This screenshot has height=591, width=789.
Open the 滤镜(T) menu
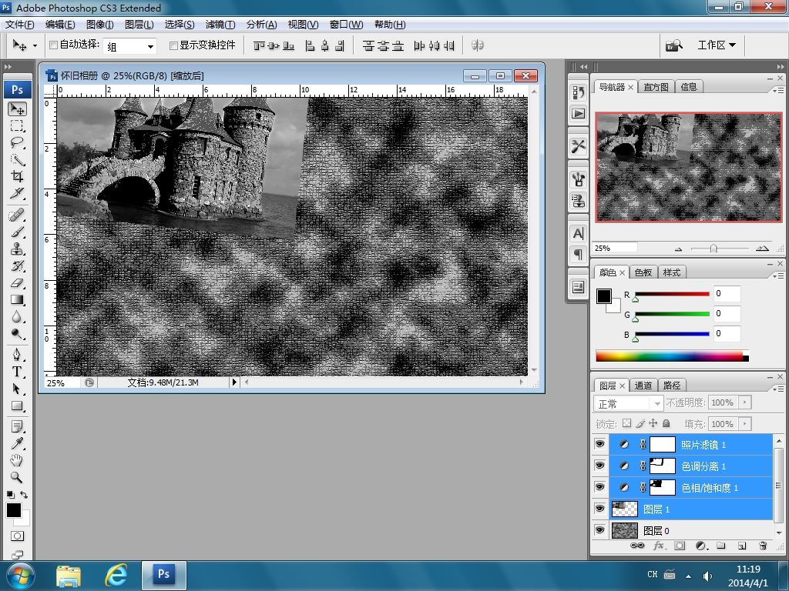[220, 25]
